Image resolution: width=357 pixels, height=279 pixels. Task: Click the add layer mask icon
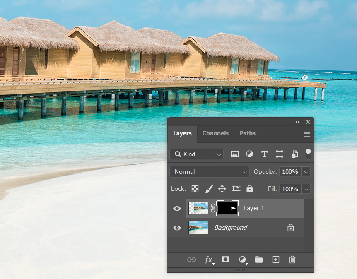pyautogui.click(x=225, y=260)
